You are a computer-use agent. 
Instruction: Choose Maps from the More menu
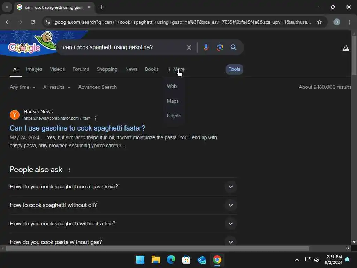173,101
